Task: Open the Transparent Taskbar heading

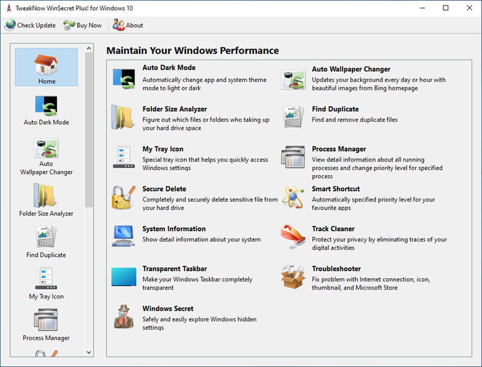Action: pos(175,268)
